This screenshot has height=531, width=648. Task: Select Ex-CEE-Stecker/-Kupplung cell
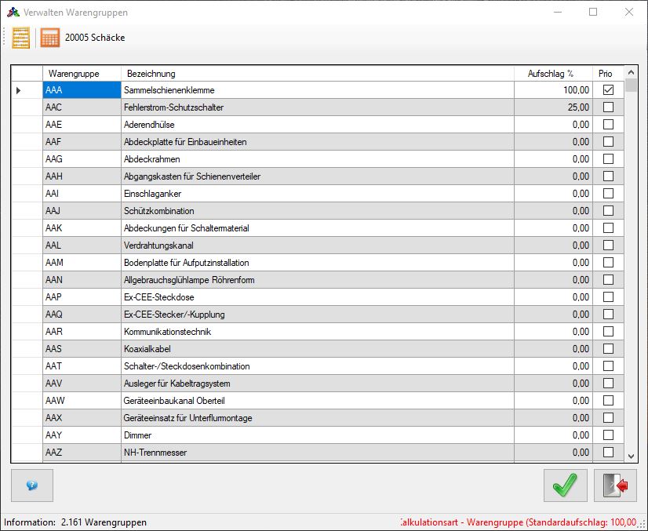(318, 315)
